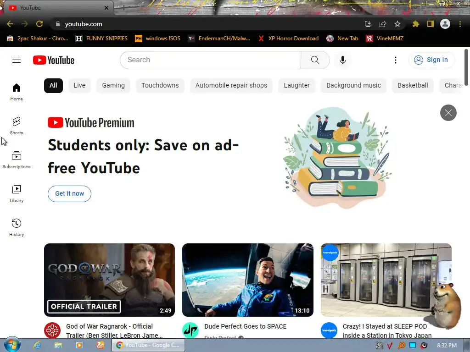
Task: Open 2pac Shakur bookmark
Action: point(38,38)
